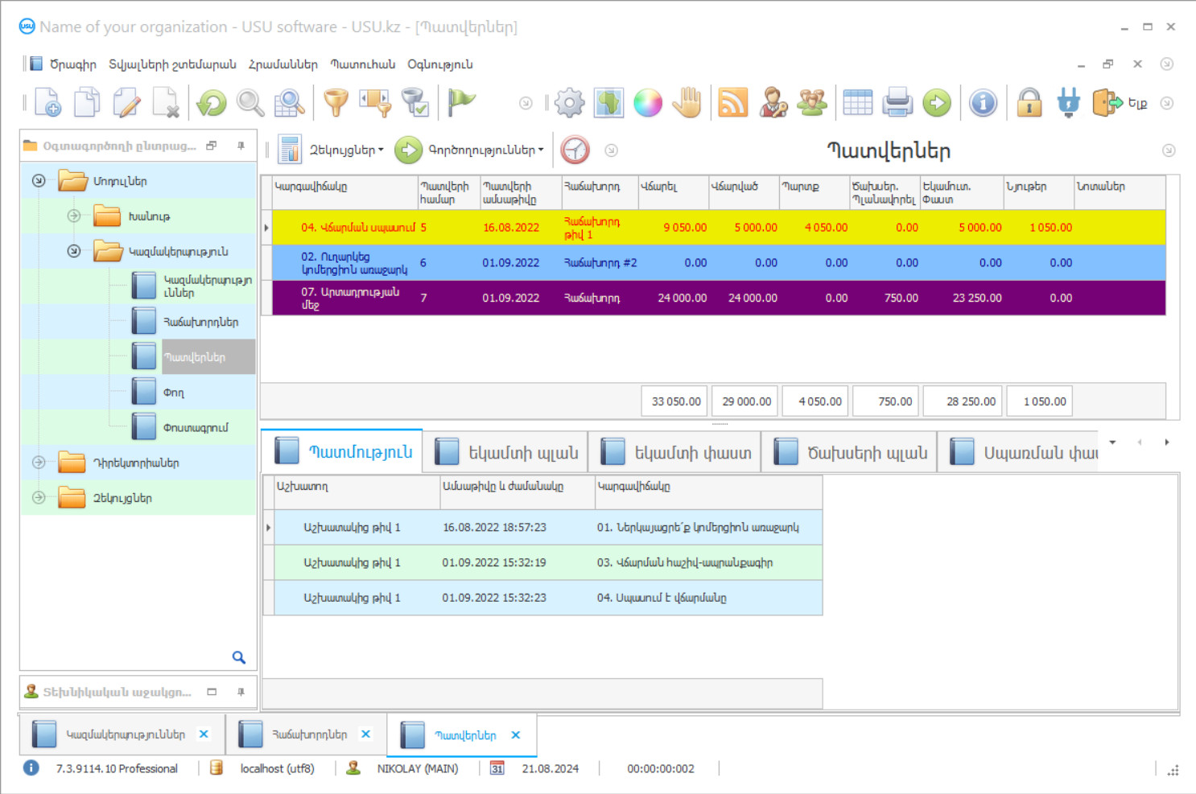This screenshot has width=1196, height=794.
Task: Expand the Դիրեկտորիաներ folder node
Action: pyautogui.click(x=39, y=463)
